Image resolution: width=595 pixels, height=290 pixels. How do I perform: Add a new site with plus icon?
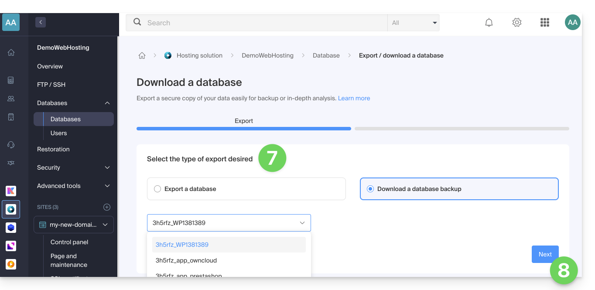[x=107, y=207]
